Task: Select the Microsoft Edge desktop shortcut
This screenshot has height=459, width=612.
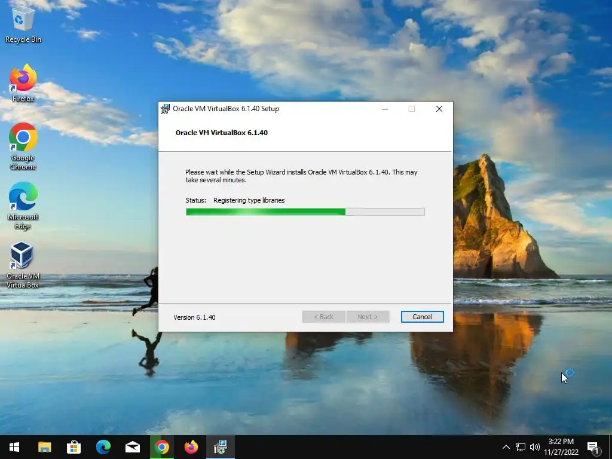Action: pyautogui.click(x=23, y=206)
